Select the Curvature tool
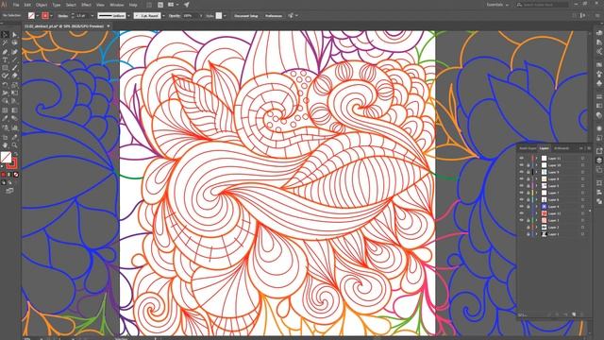 coord(14,52)
